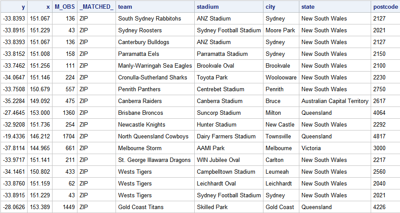The height and width of the screenshot is (213, 400).
Task: Select the Brookvale Oval stadium cell
Action: pyautogui.click(x=215, y=65)
